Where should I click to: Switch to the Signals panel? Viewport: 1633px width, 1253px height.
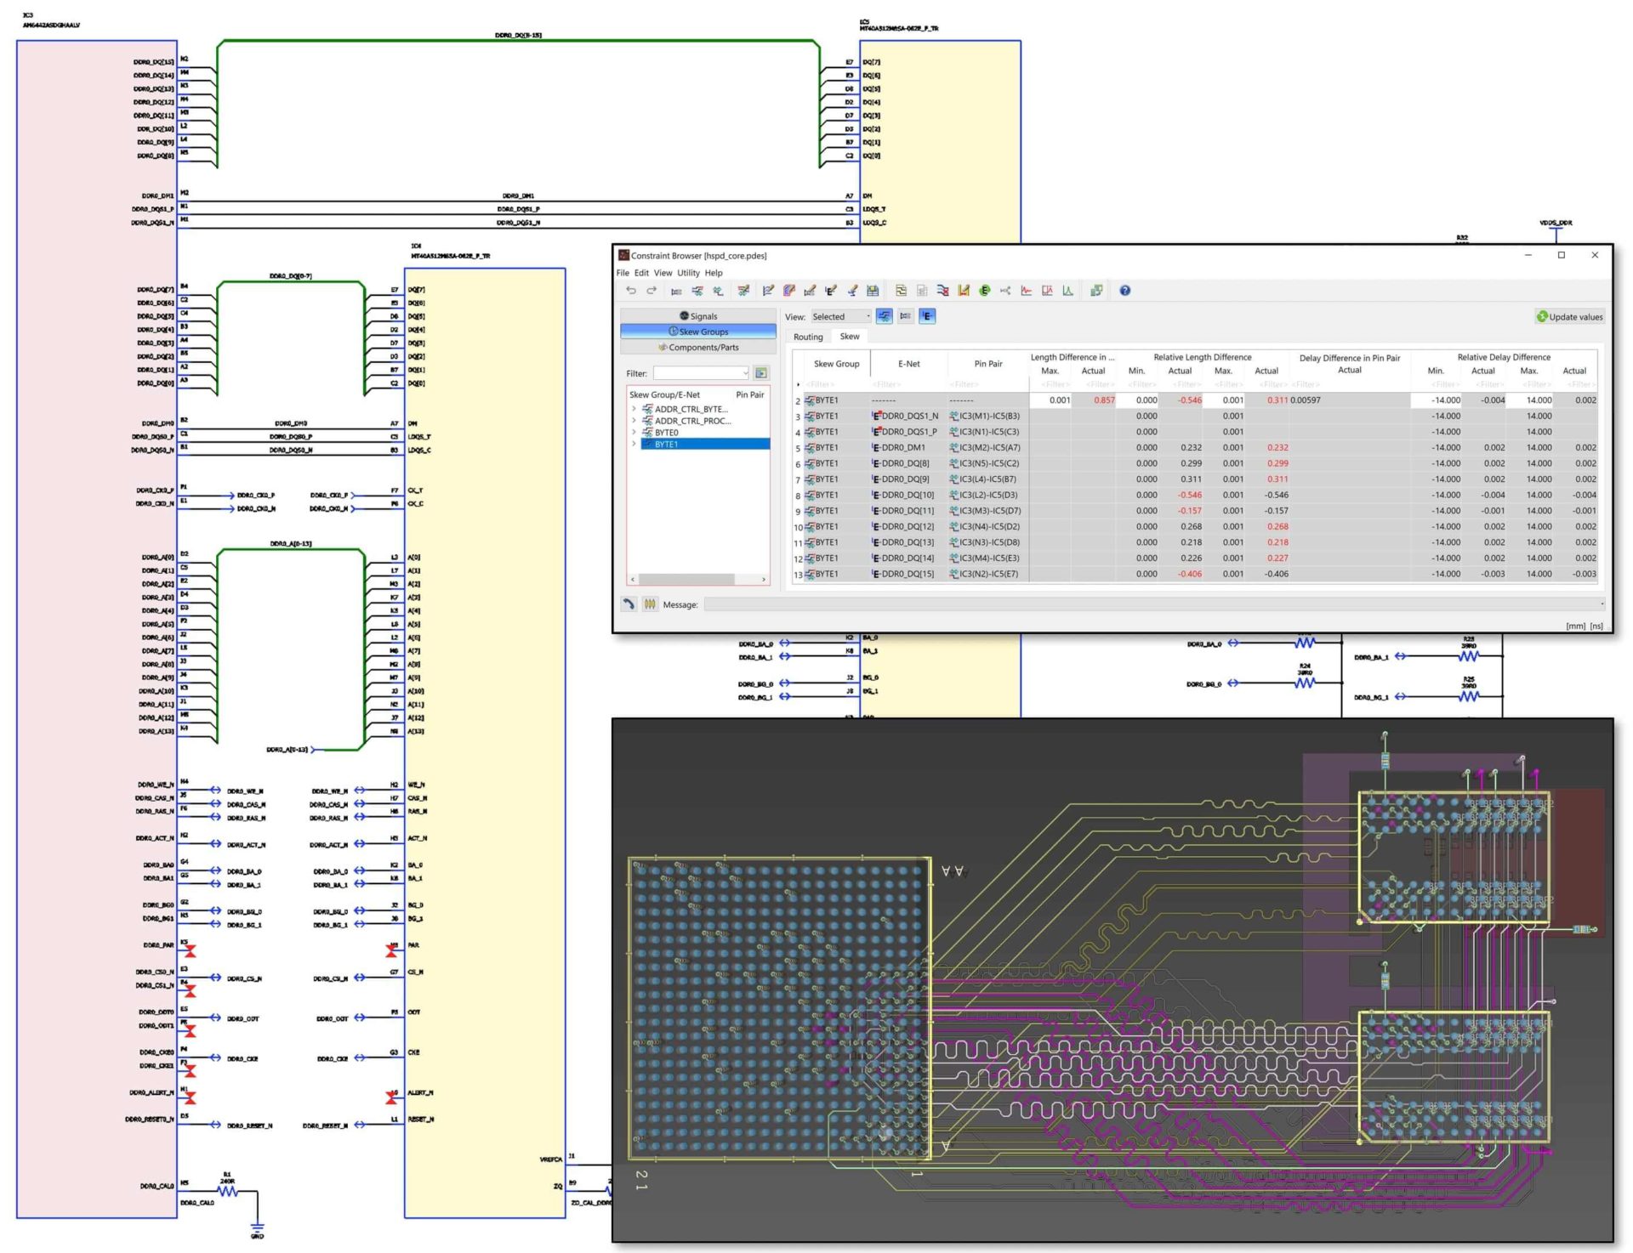pos(698,316)
